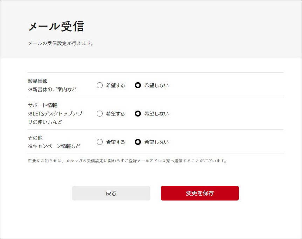Click 希望しない text label in サポート情報 row
Screen dimensions: 302x239
coord(156,114)
